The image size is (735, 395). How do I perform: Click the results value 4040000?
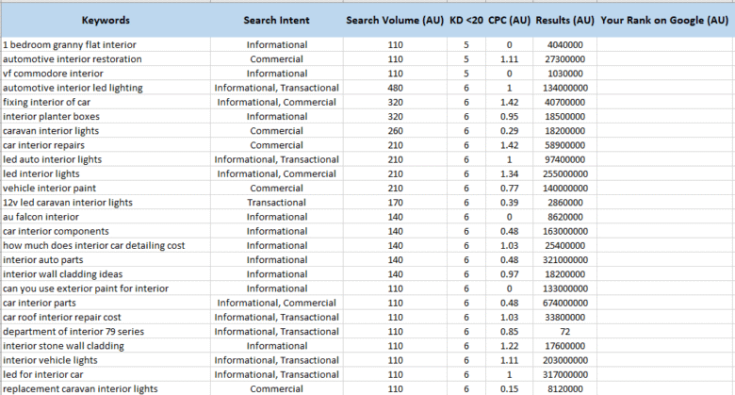click(564, 45)
